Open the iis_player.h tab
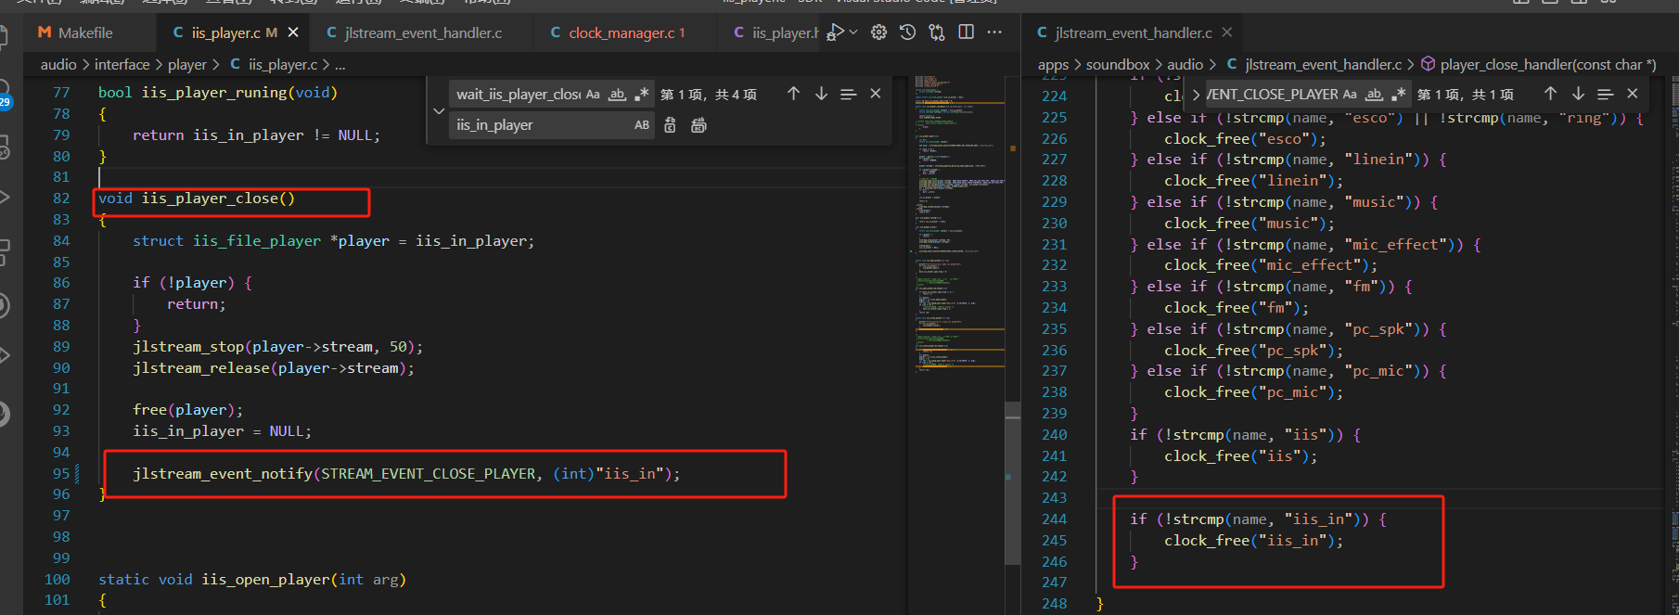Screen dimensions: 1679x615 pos(775,32)
